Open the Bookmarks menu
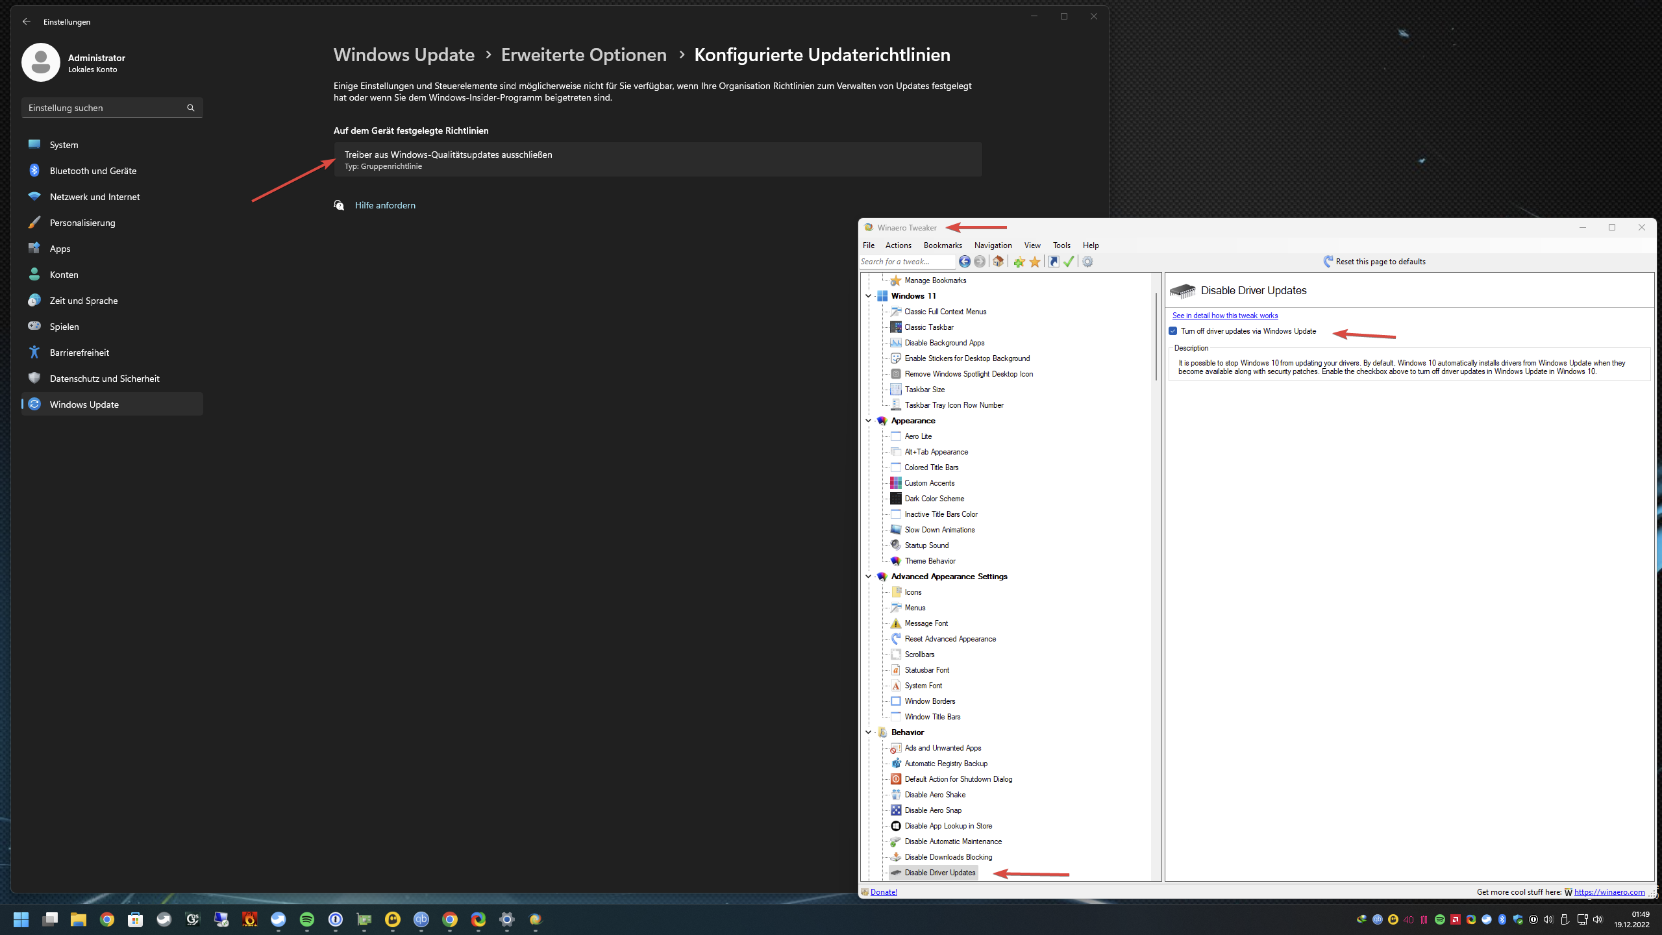Screen dimensions: 1662x935 pyautogui.click(x=943, y=245)
